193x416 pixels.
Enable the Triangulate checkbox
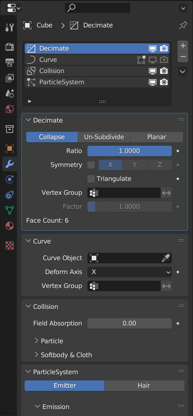[x=91, y=179]
